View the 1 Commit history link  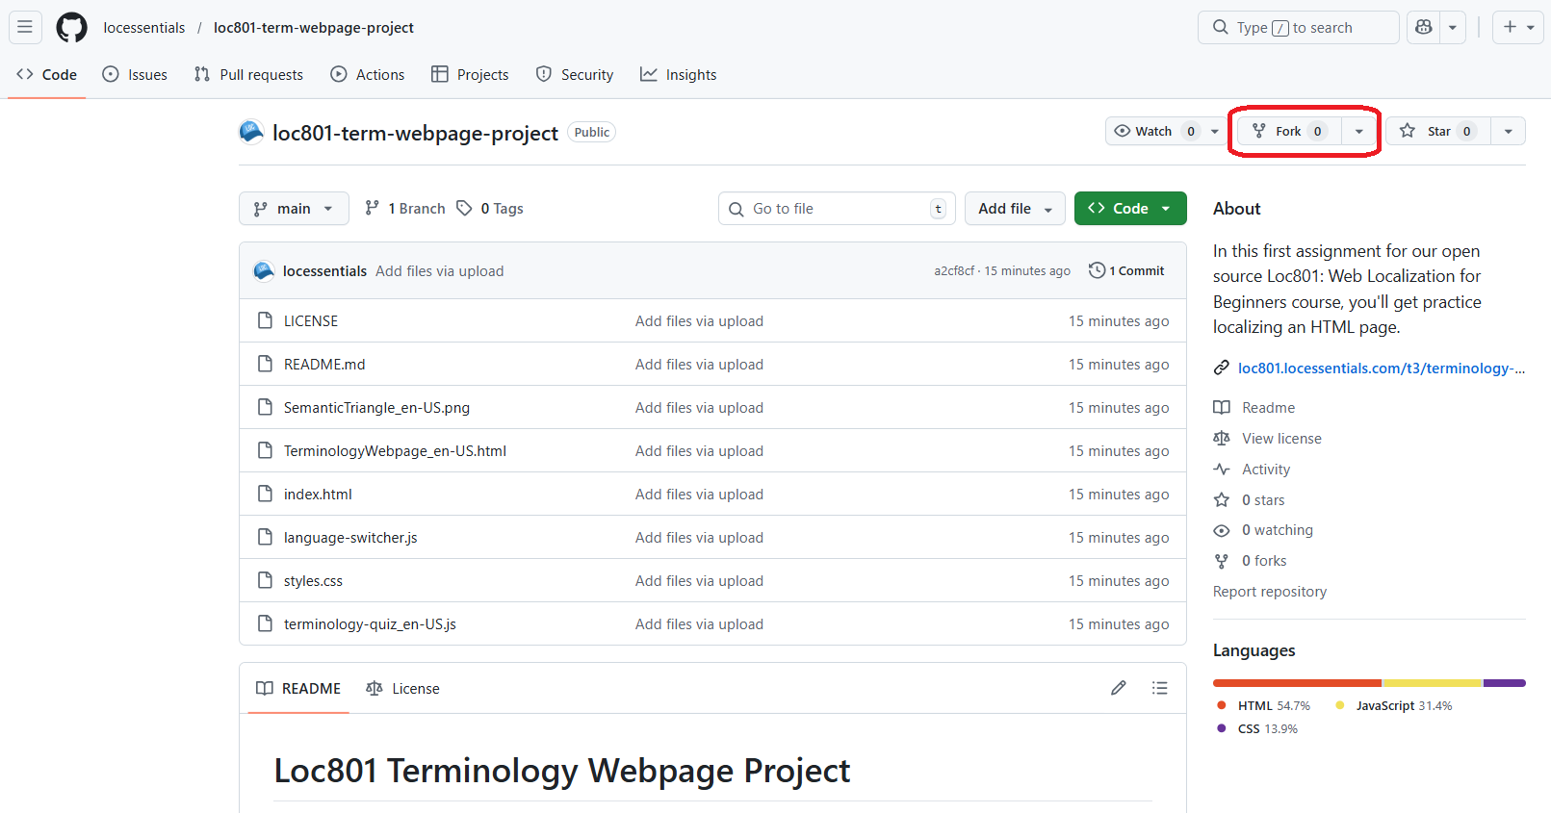[1126, 270]
